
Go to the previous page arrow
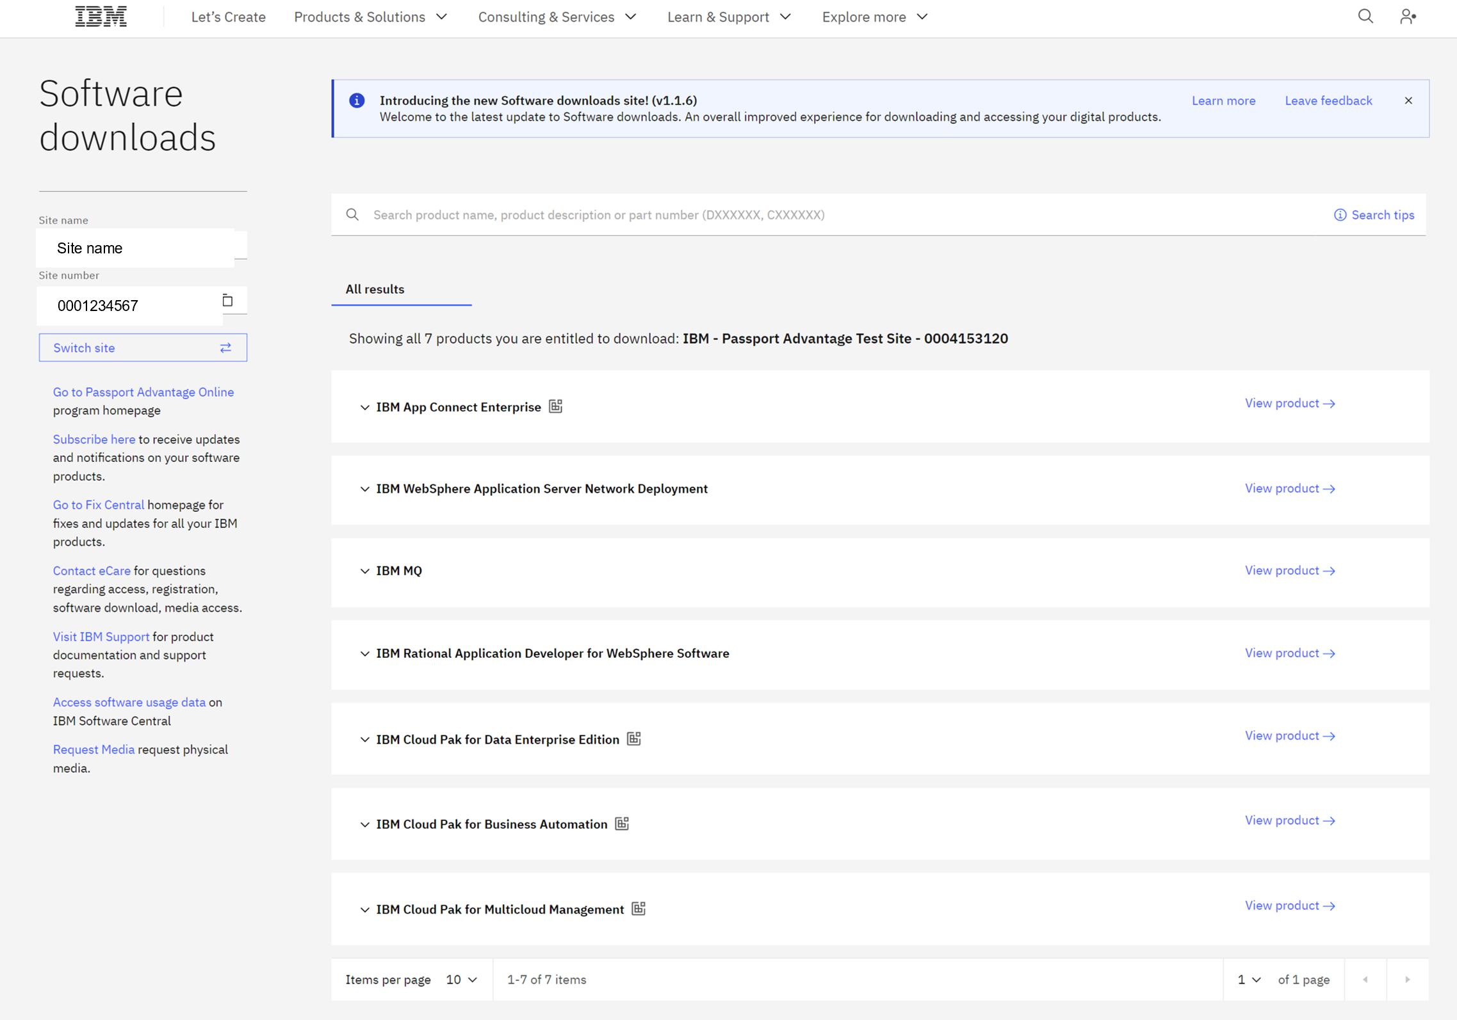[1365, 979]
